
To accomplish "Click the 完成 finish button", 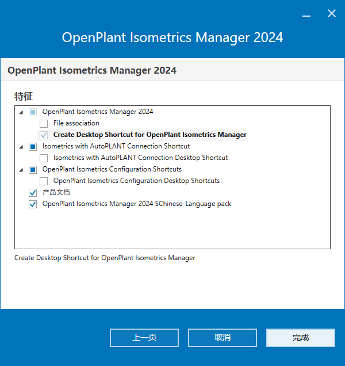I will (x=301, y=338).
